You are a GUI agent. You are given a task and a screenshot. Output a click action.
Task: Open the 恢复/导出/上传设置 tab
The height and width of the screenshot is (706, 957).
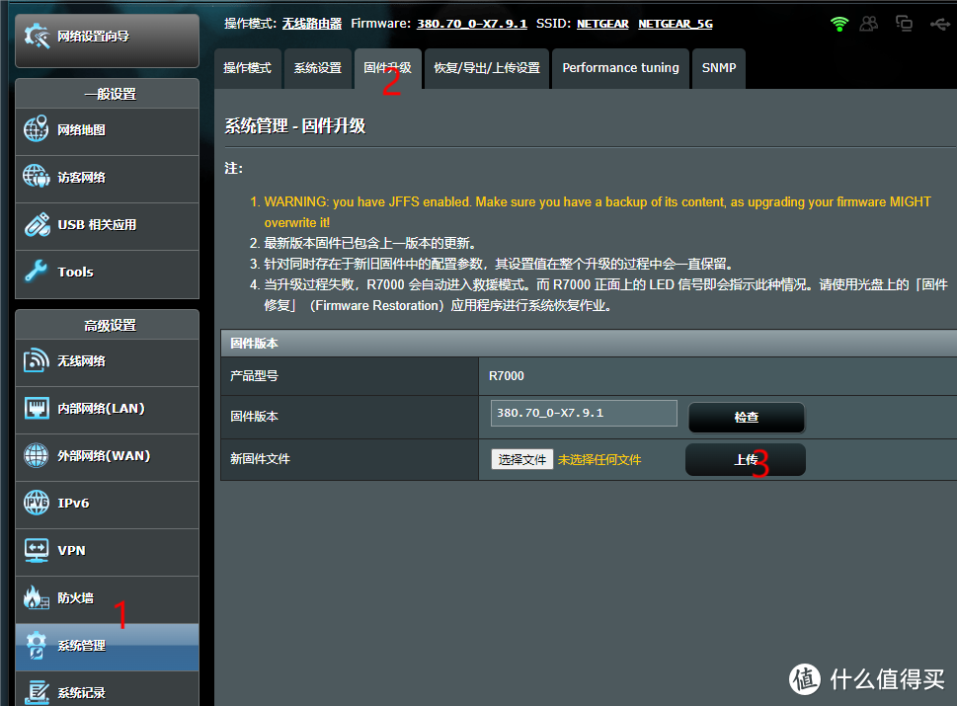pyautogui.click(x=486, y=68)
